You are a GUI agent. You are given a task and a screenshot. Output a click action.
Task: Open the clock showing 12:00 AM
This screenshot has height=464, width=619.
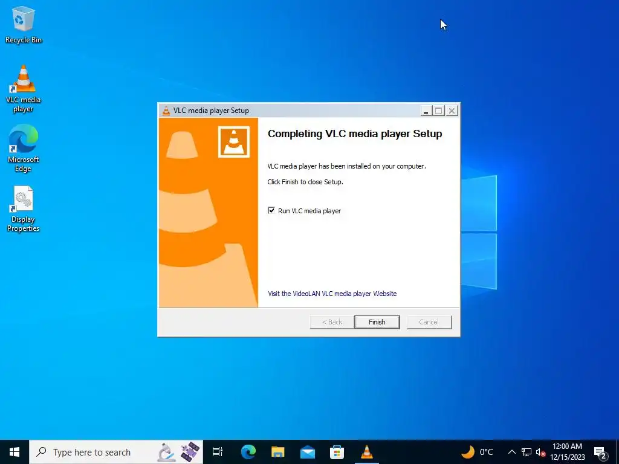point(567,452)
